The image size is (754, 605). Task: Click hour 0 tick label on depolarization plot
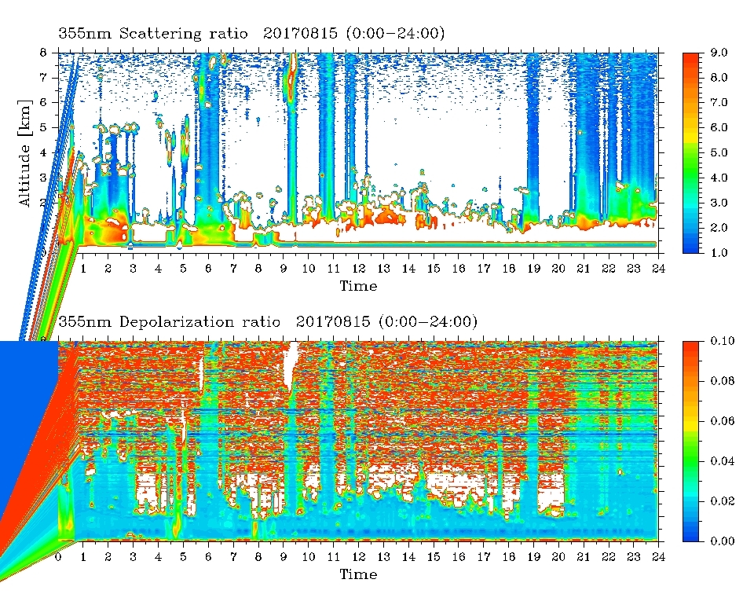point(58,556)
